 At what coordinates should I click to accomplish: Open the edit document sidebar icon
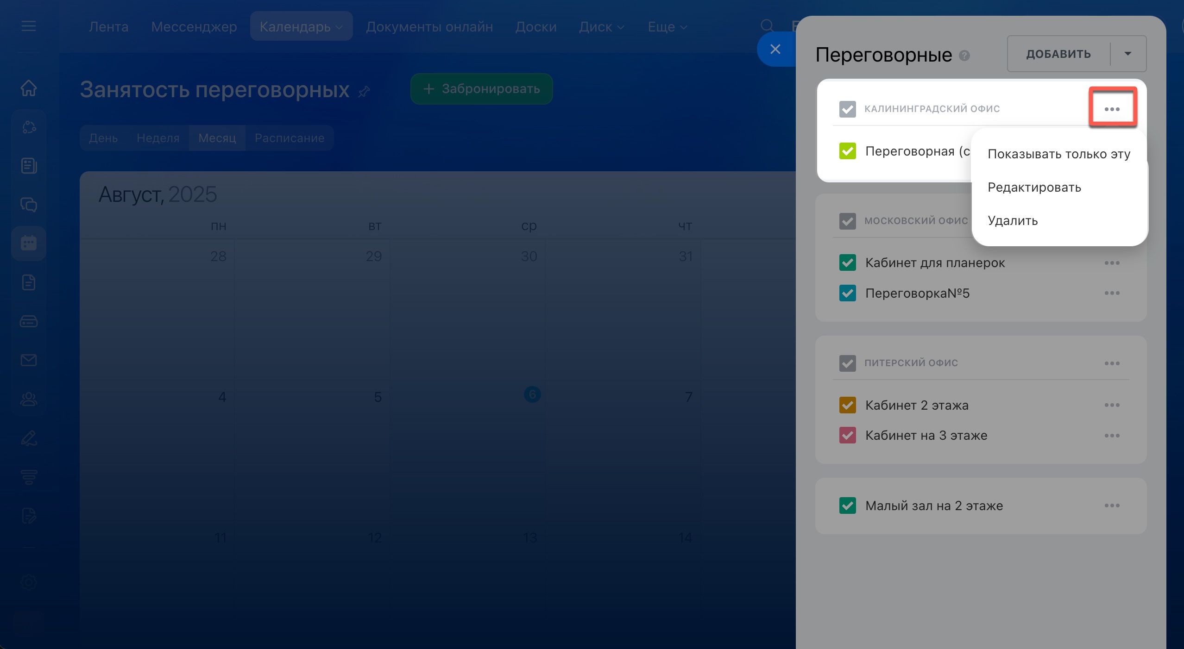click(29, 515)
